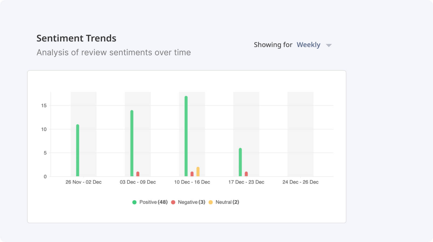Screen dimensions: 433x242
Task: Select the 17 Dec - 23 Dec positive bar
Action: point(240,162)
